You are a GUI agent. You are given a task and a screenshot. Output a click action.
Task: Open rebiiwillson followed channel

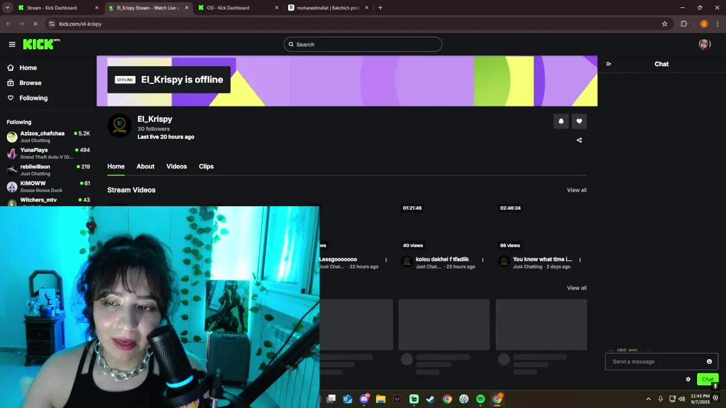(48, 170)
